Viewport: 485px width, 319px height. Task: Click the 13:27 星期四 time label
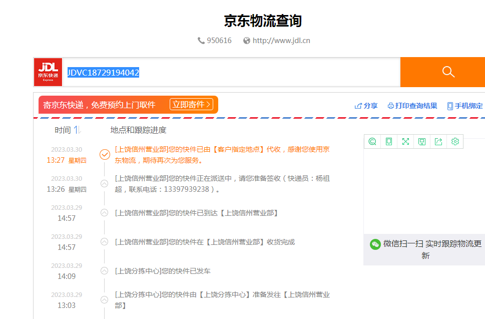[67, 160]
